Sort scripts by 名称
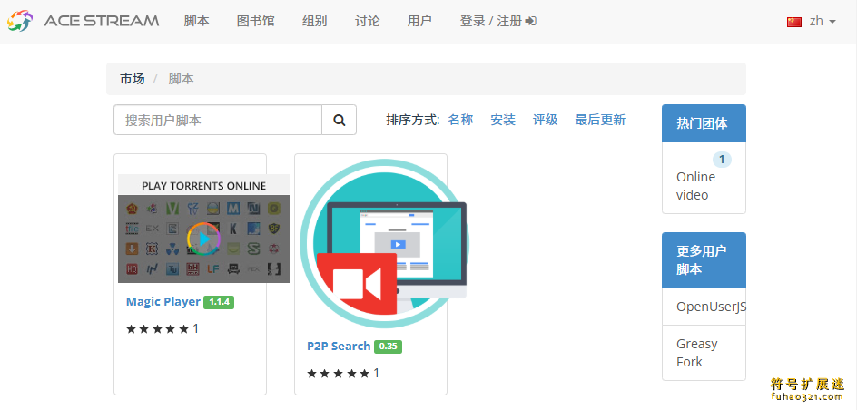 click(x=461, y=120)
